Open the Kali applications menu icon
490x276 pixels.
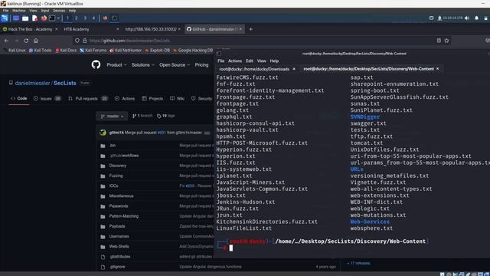pyautogui.click(x=5, y=18)
